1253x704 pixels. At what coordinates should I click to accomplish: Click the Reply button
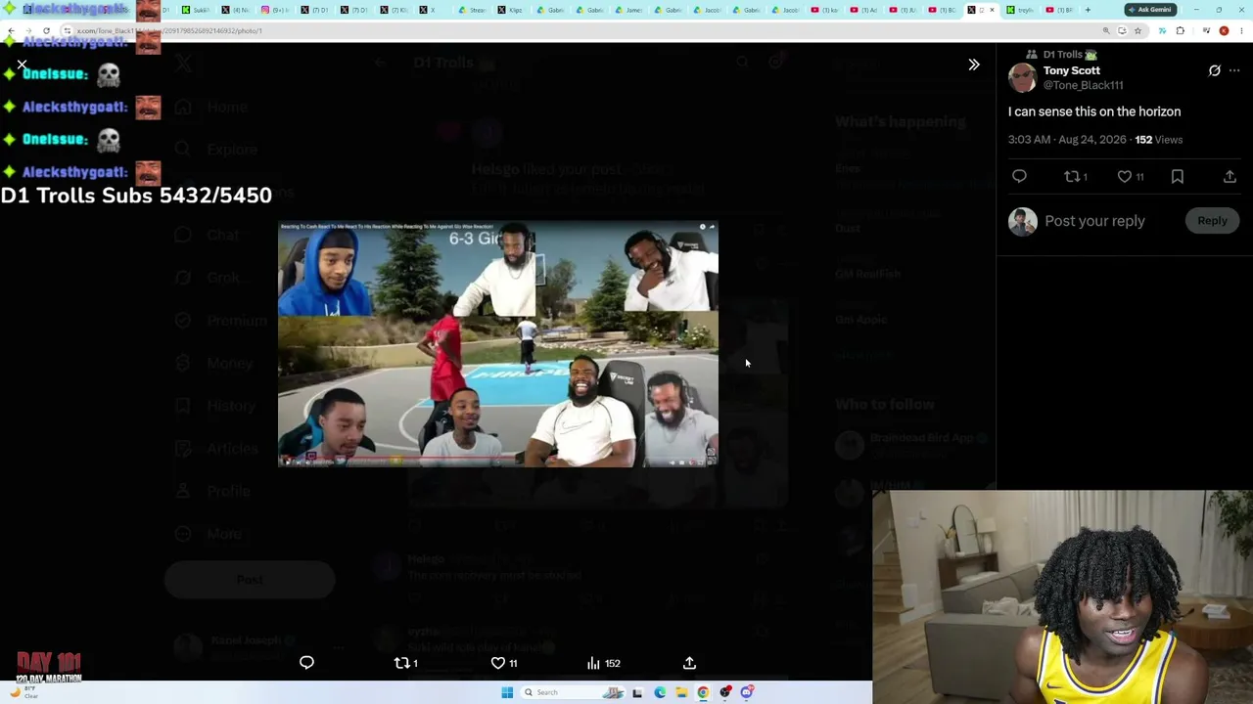1212,221
